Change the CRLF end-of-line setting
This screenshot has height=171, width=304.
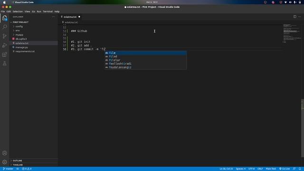click(x=260, y=169)
